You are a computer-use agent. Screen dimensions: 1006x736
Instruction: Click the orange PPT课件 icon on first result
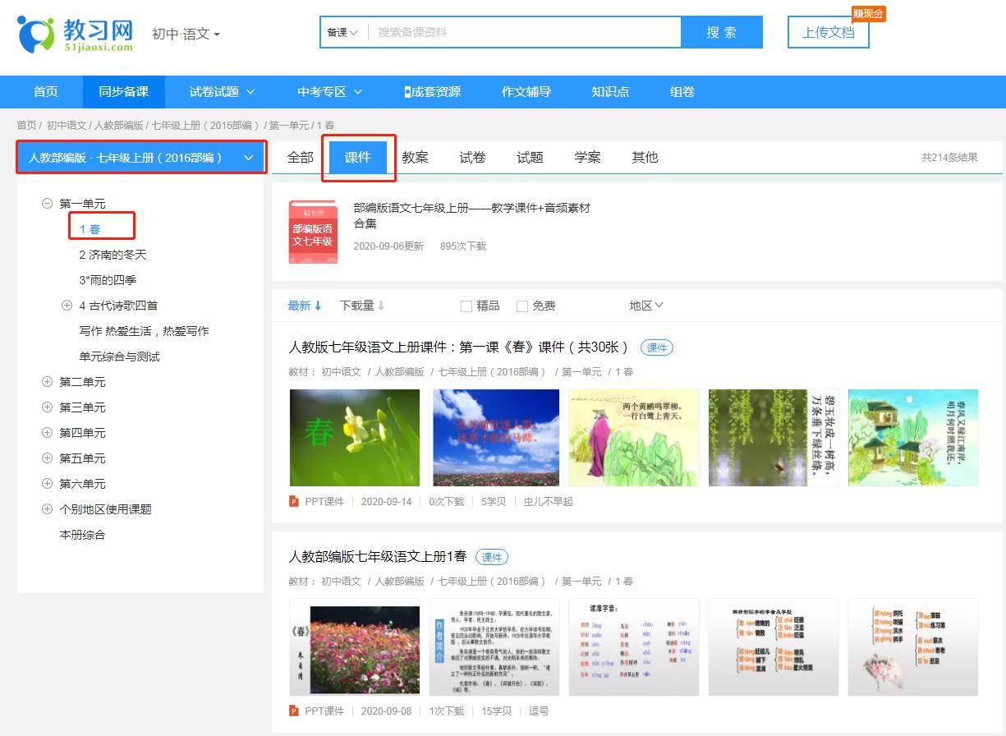click(294, 503)
